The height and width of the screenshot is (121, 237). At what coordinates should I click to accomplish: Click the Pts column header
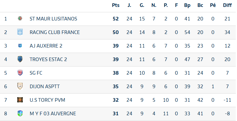tap(116, 5)
